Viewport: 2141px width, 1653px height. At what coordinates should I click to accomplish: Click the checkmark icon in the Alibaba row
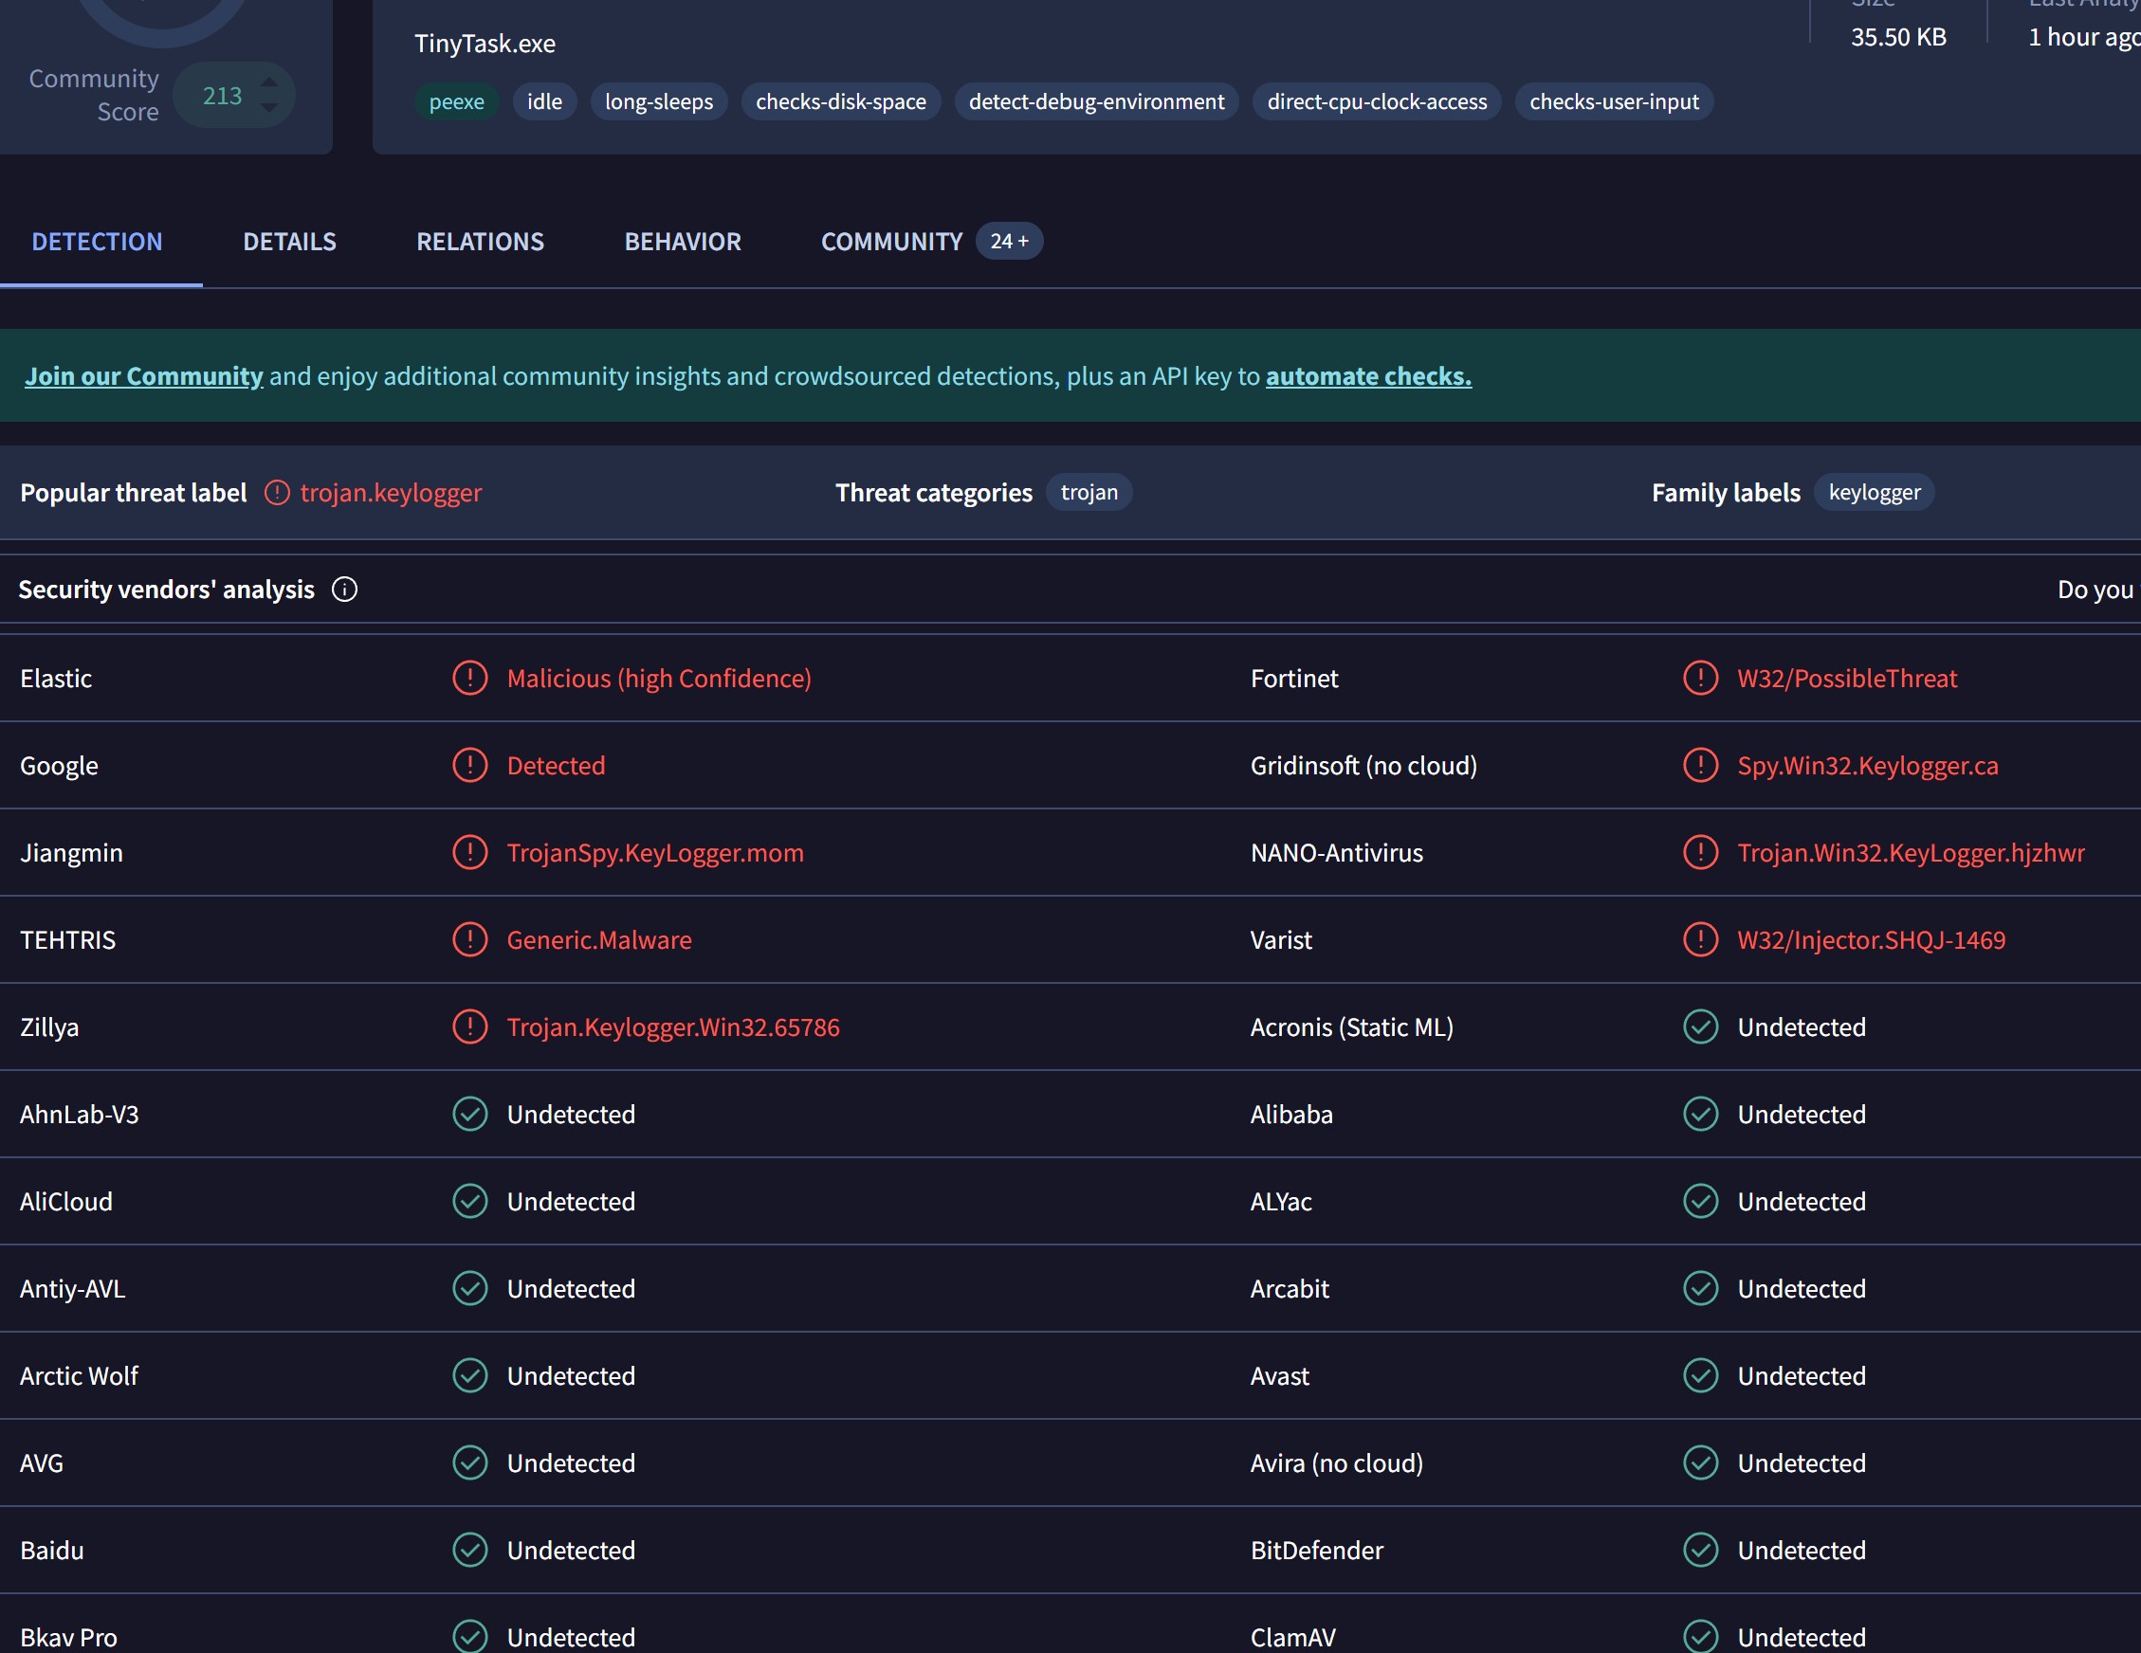point(1701,1114)
